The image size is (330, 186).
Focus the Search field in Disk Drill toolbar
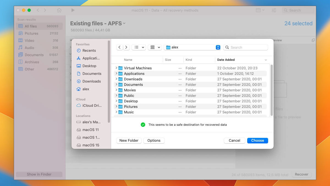point(298,10)
